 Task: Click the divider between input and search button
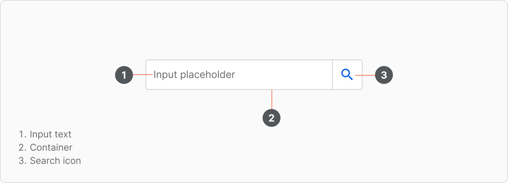pos(332,75)
